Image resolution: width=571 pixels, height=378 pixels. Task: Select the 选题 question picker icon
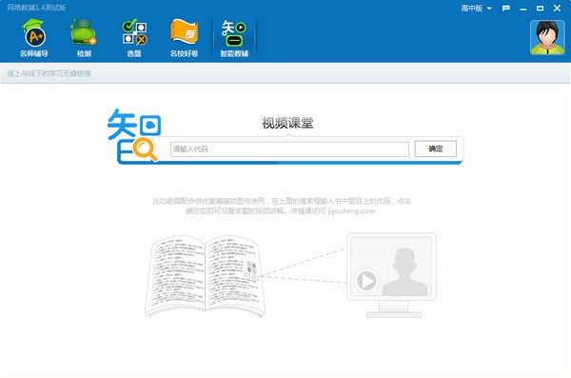(134, 38)
